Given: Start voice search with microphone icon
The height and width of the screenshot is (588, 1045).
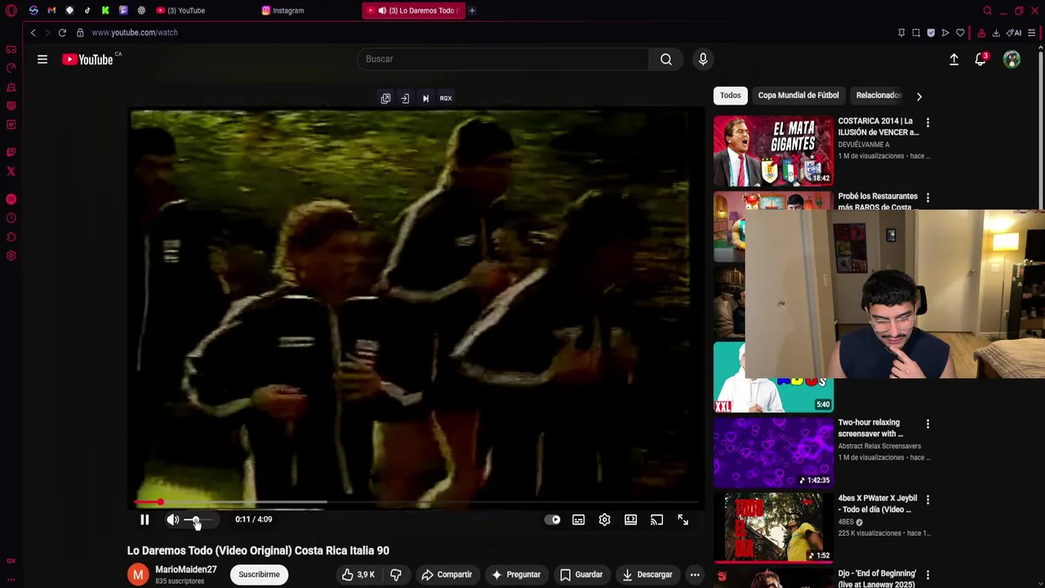Looking at the screenshot, I should pyautogui.click(x=703, y=59).
